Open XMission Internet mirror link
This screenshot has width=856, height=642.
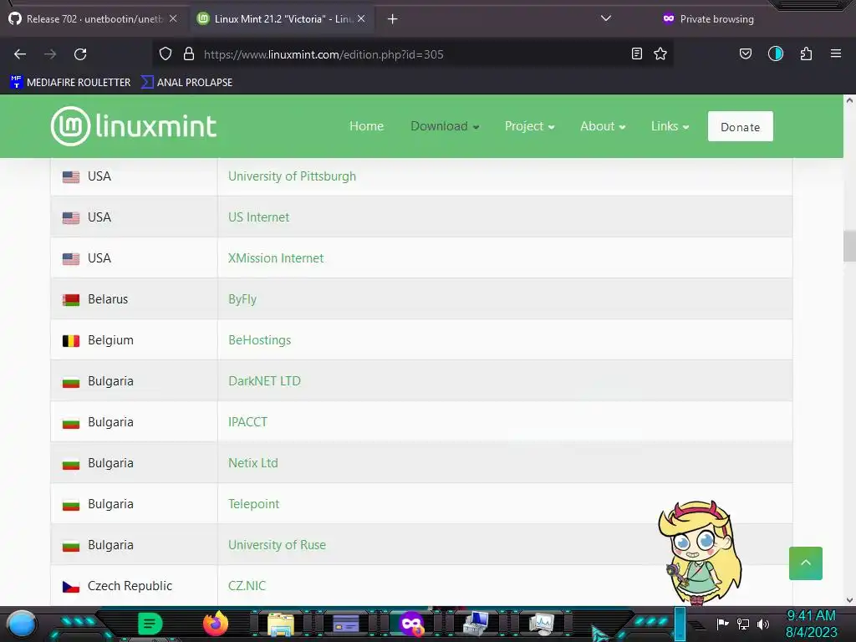(276, 258)
